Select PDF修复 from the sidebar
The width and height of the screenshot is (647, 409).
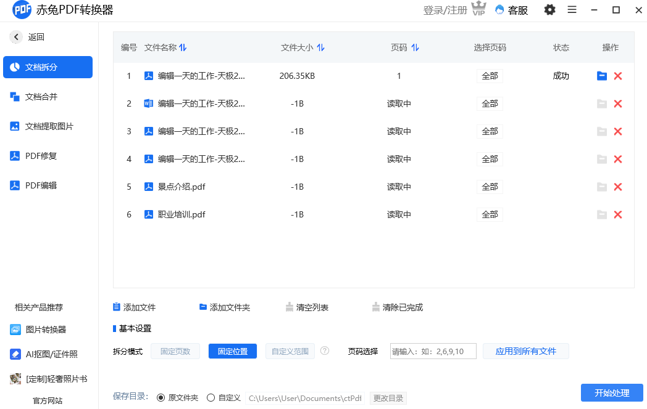point(43,155)
